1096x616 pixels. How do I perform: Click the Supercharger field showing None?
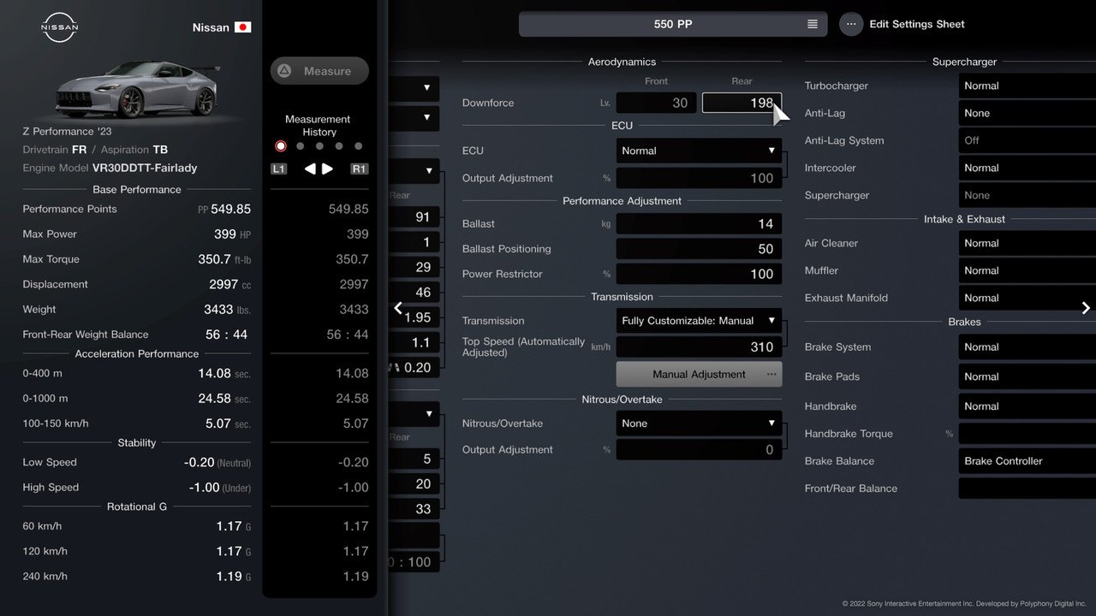tap(1027, 195)
